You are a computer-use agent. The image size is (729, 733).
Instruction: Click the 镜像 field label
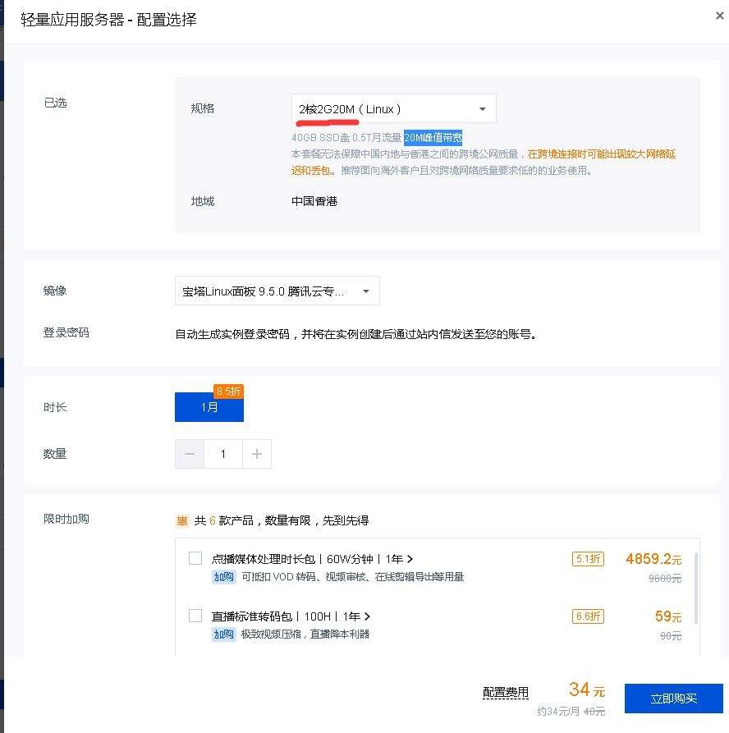(55, 291)
